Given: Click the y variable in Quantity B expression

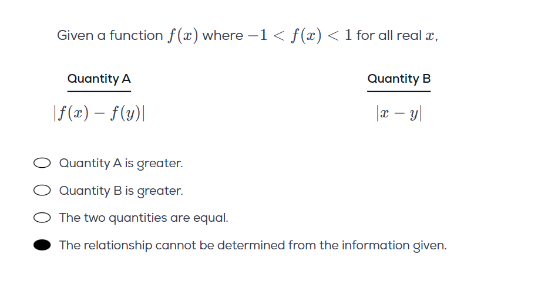Looking at the screenshot, I should [413, 114].
